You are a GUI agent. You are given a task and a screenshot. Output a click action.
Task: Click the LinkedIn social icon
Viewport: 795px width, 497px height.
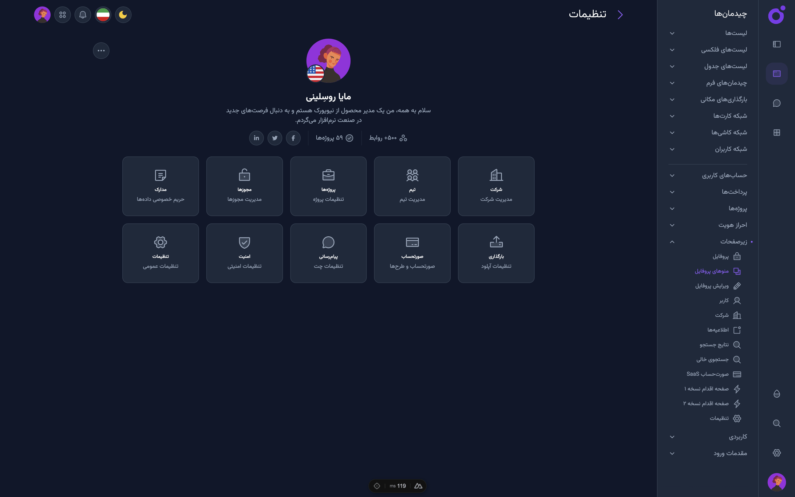tap(256, 138)
